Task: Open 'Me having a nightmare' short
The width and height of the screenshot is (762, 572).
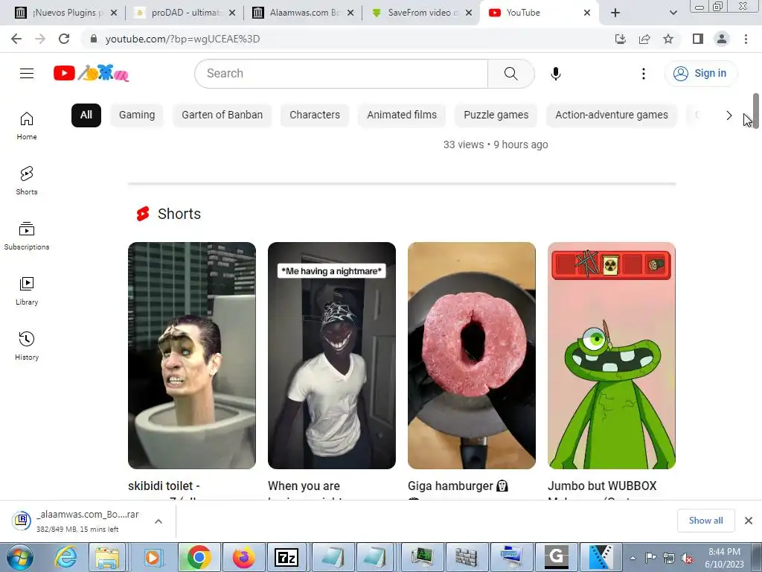Action: click(x=331, y=355)
